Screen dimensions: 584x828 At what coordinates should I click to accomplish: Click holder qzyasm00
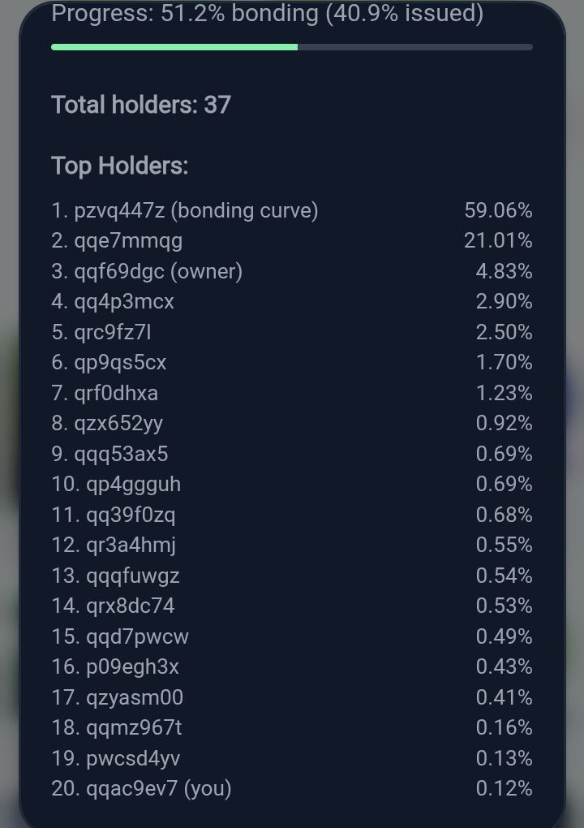pyautogui.click(x=292, y=697)
